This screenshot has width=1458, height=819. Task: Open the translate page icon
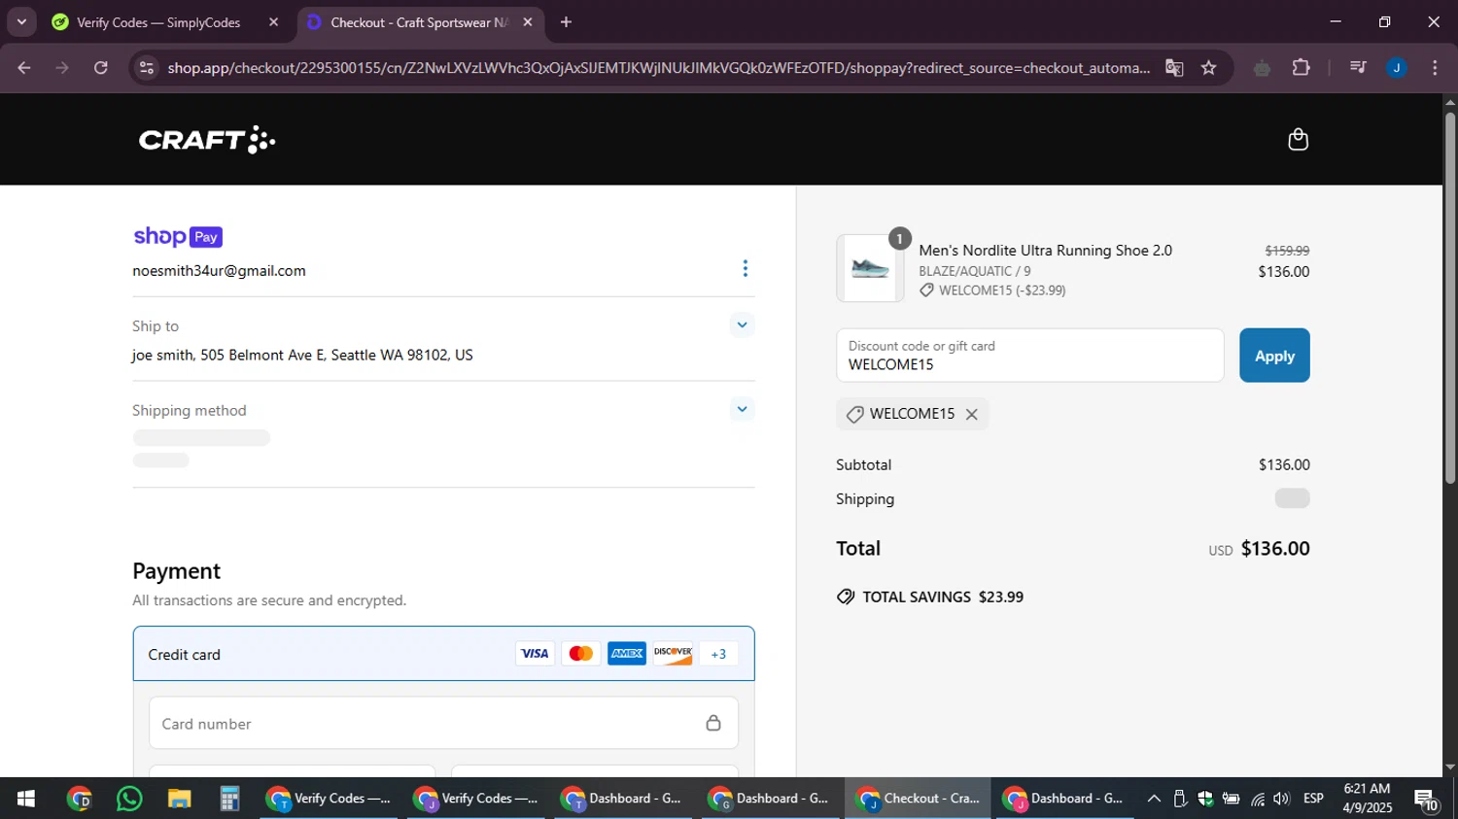pyautogui.click(x=1174, y=68)
